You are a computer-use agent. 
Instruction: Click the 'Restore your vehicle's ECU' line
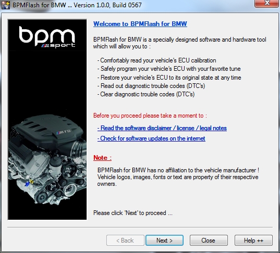tap(169, 78)
